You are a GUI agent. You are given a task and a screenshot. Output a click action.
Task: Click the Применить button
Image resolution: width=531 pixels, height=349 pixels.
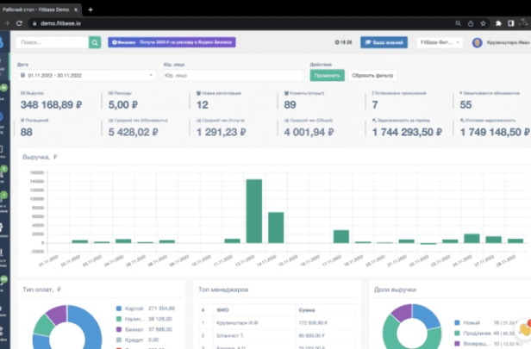[x=327, y=75]
